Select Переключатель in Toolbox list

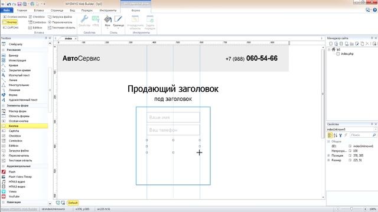pos(18,155)
